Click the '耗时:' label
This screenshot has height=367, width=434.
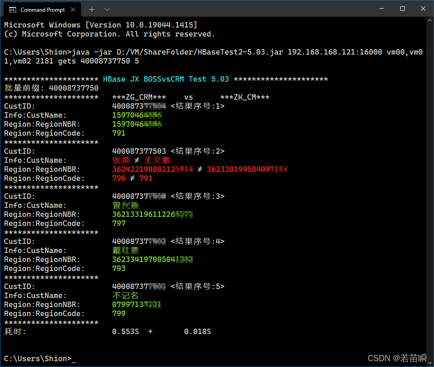click(15, 331)
